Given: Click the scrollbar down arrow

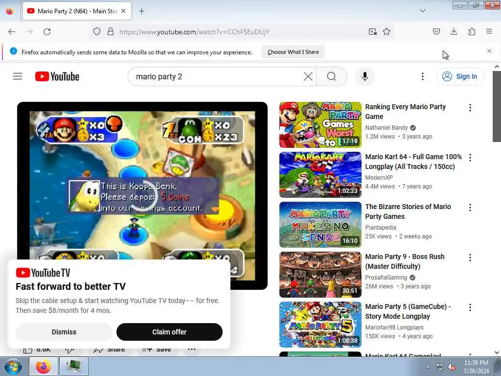Looking at the screenshot, I should [x=497, y=352].
